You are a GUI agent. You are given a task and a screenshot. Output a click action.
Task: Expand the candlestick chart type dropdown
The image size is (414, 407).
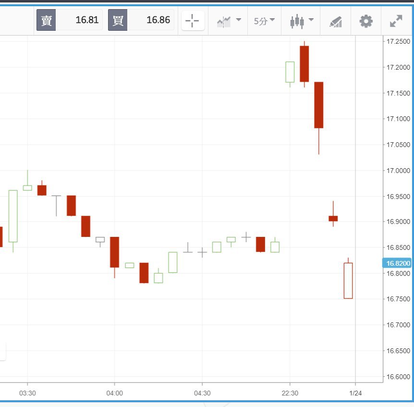pyautogui.click(x=311, y=20)
